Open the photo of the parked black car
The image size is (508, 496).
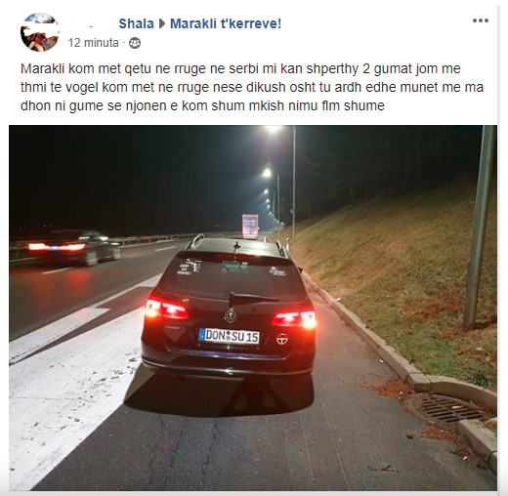[x=253, y=308]
